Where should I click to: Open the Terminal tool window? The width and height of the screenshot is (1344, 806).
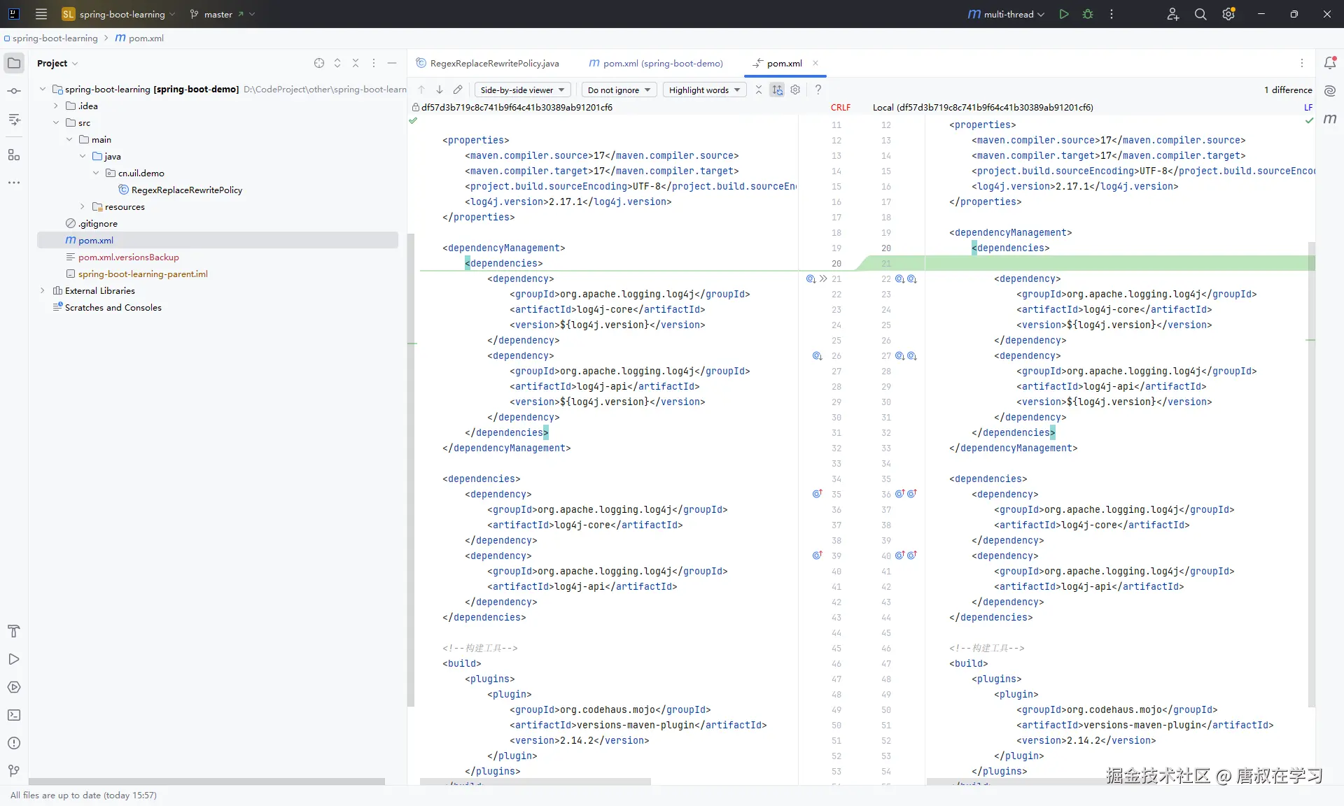[x=14, y=715]
